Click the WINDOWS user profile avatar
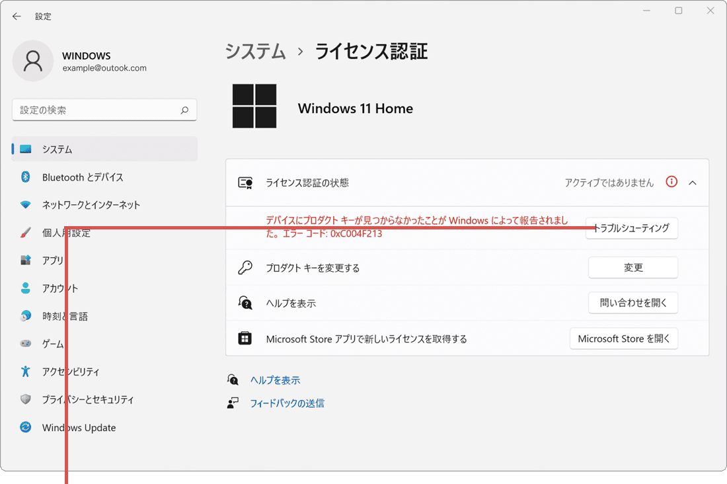Screen dimensions: 727x484 click(x=33, y=61)
